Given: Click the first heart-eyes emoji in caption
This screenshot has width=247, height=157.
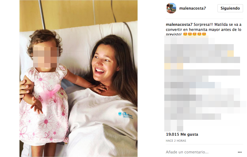Looking at the screenshot, I should pyautogui.click(x=185, y=34).
